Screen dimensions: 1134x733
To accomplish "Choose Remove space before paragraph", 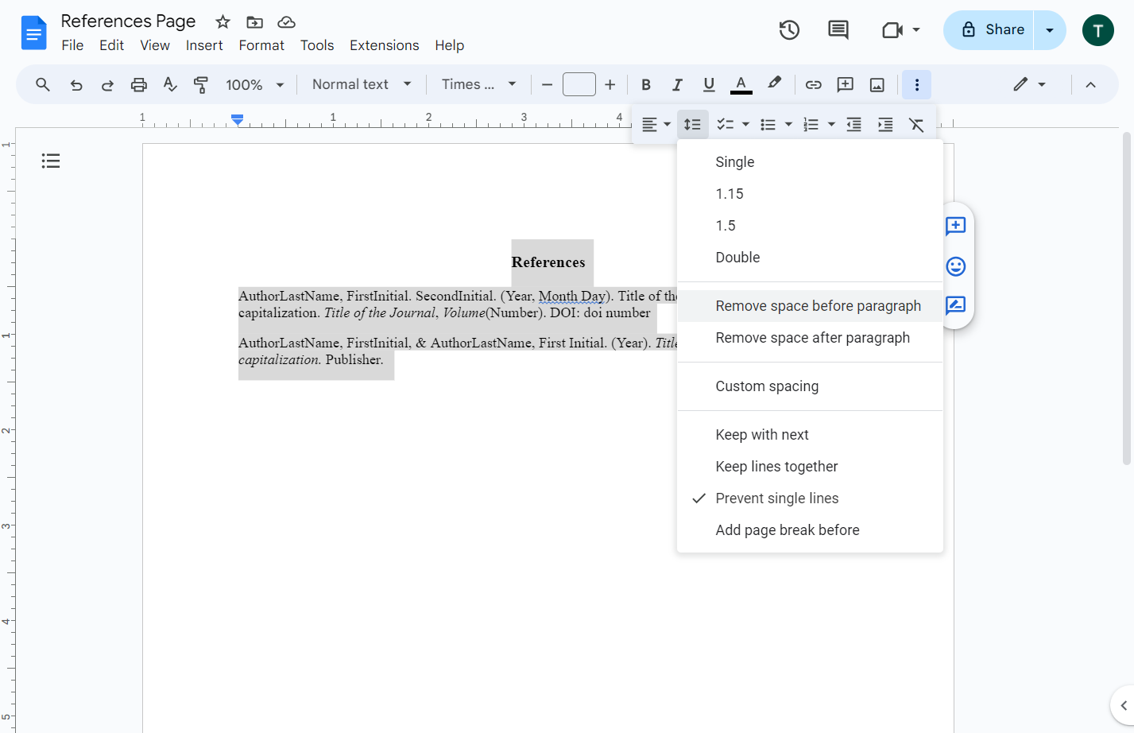I will click(x=810, y=306).
